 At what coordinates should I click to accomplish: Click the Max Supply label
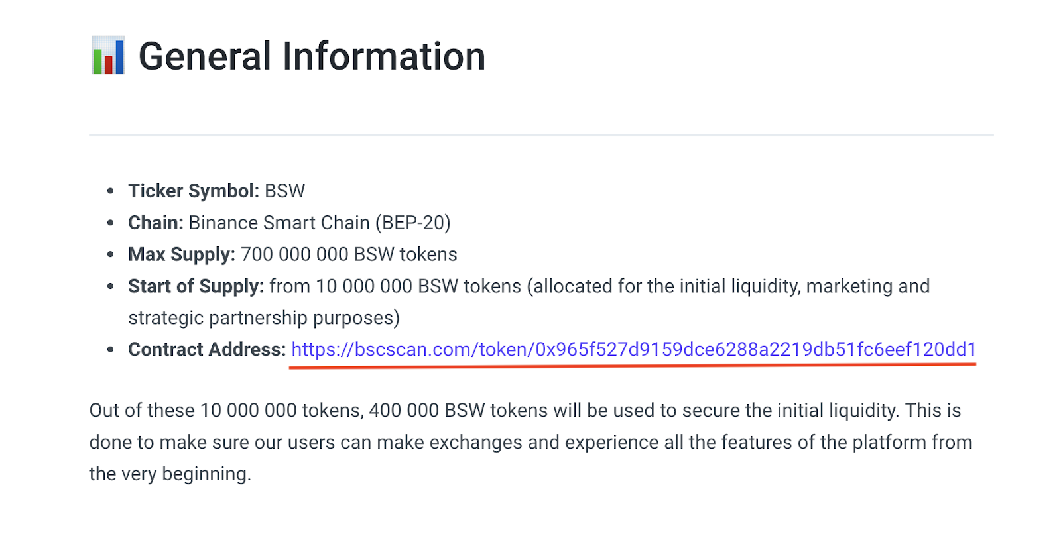click(181, 254)
